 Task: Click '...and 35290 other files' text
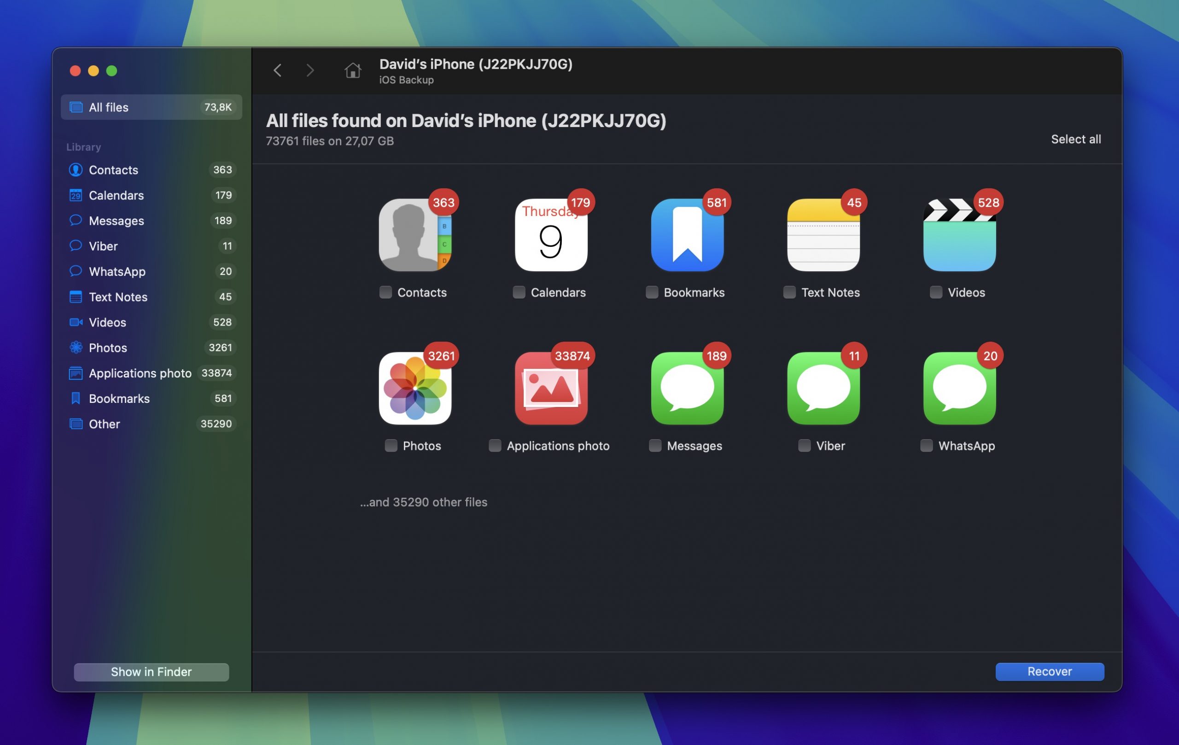pyautogui.click(x=424, y=502)
